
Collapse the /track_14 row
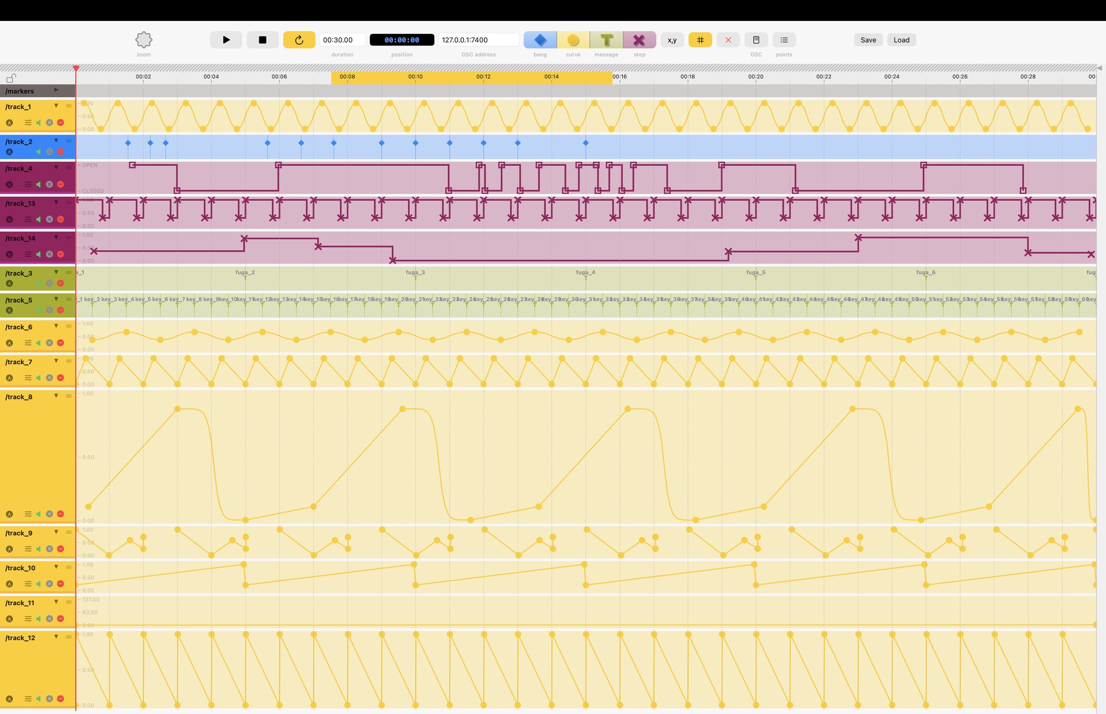[56, 237]
